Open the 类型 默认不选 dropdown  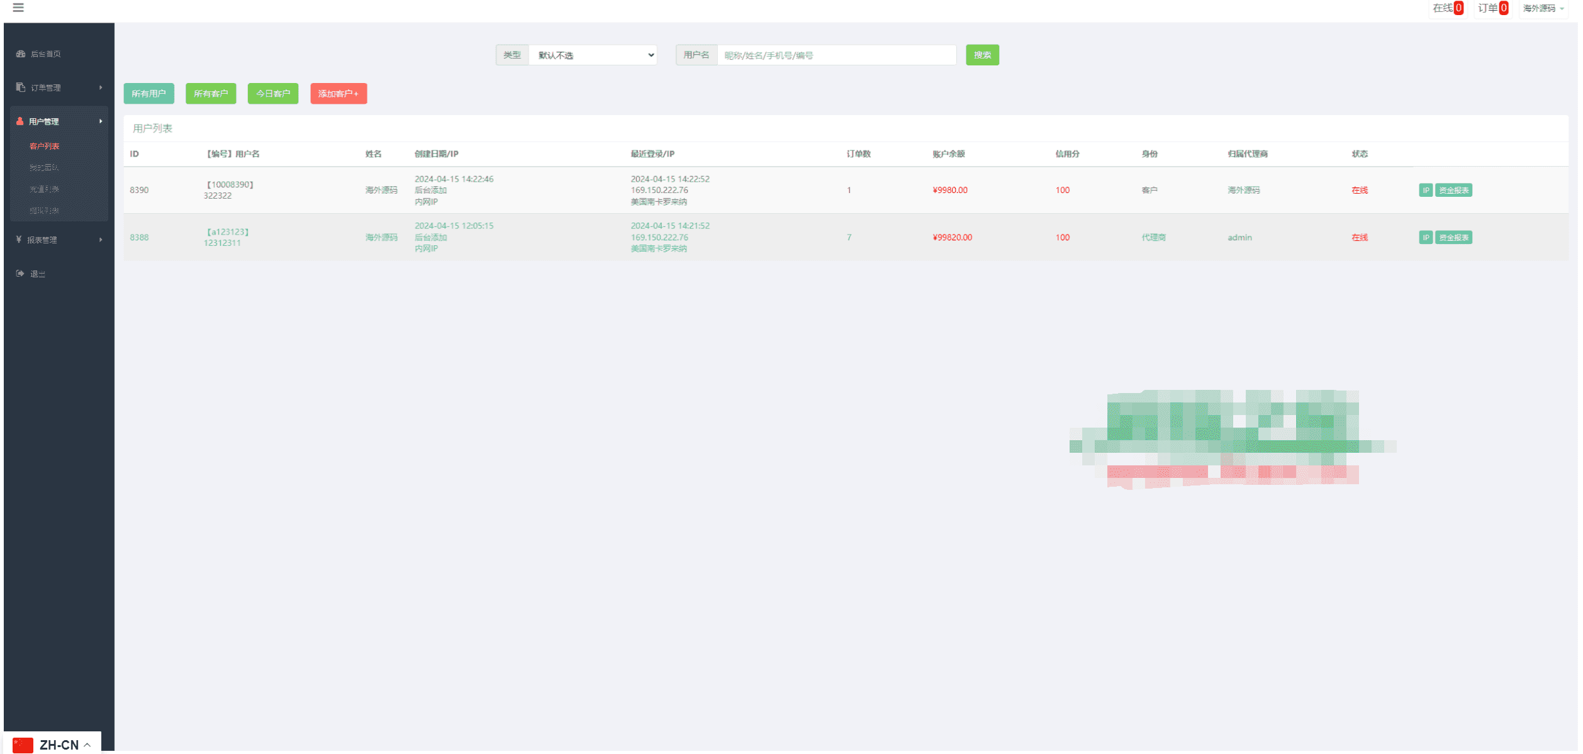tap(593, 55)
